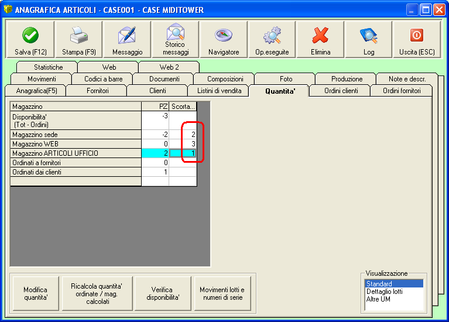Click Movimenti lotti e numeri di serie
Image resolution: width=449 pixels, height=322 pixels.
[223, 293]
